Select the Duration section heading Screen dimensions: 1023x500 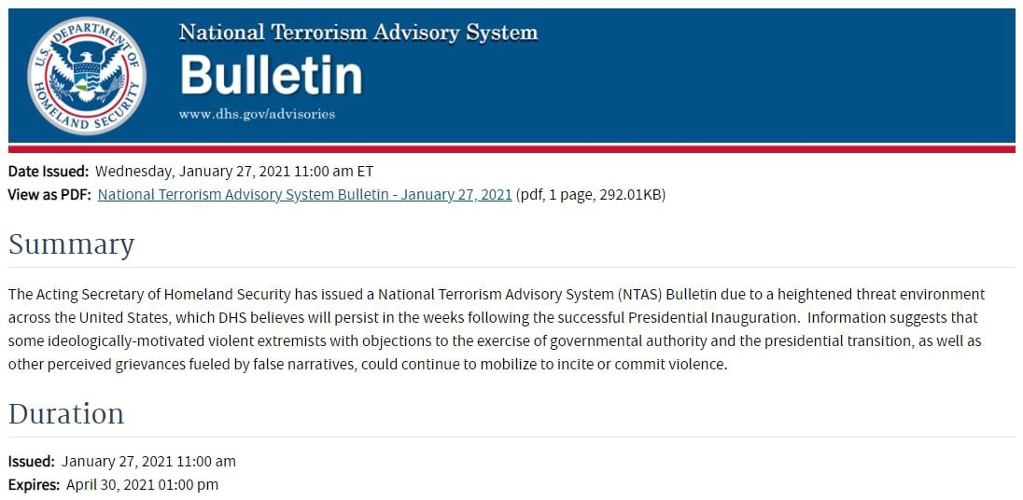(66, 413)
